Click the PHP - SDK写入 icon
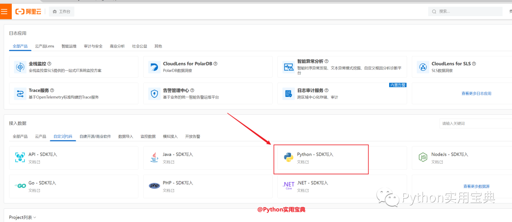Image resolution: width=512 pixels, height=222 pixels. click(x=154, y=186)
